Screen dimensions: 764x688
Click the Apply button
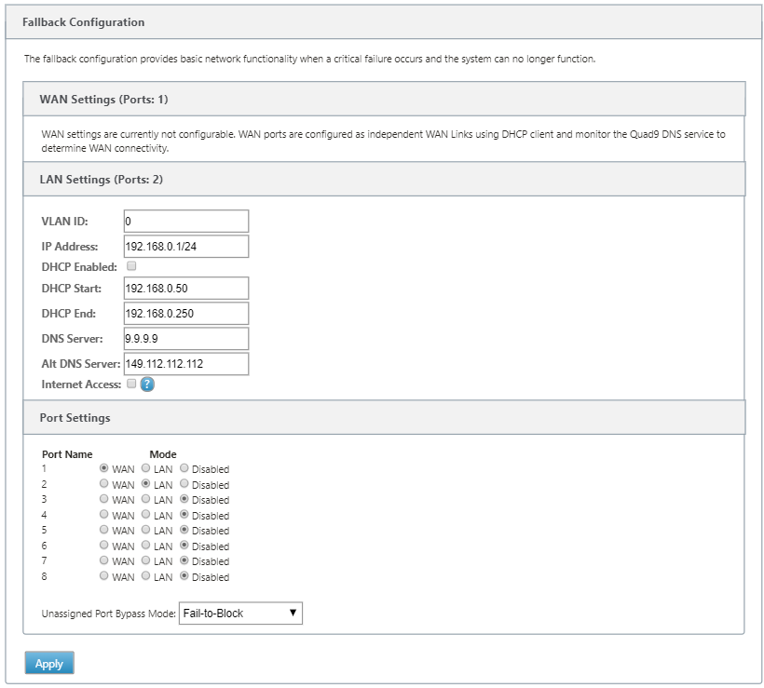[x=49, y=663]
